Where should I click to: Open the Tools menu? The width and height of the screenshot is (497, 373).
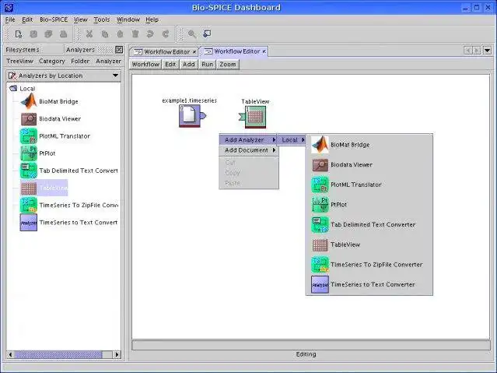coord(102,19)
